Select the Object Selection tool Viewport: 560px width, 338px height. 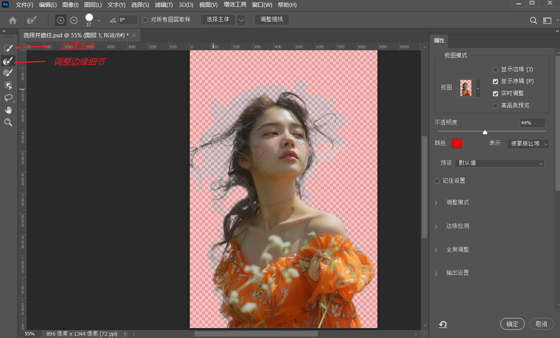click(8, 85)
